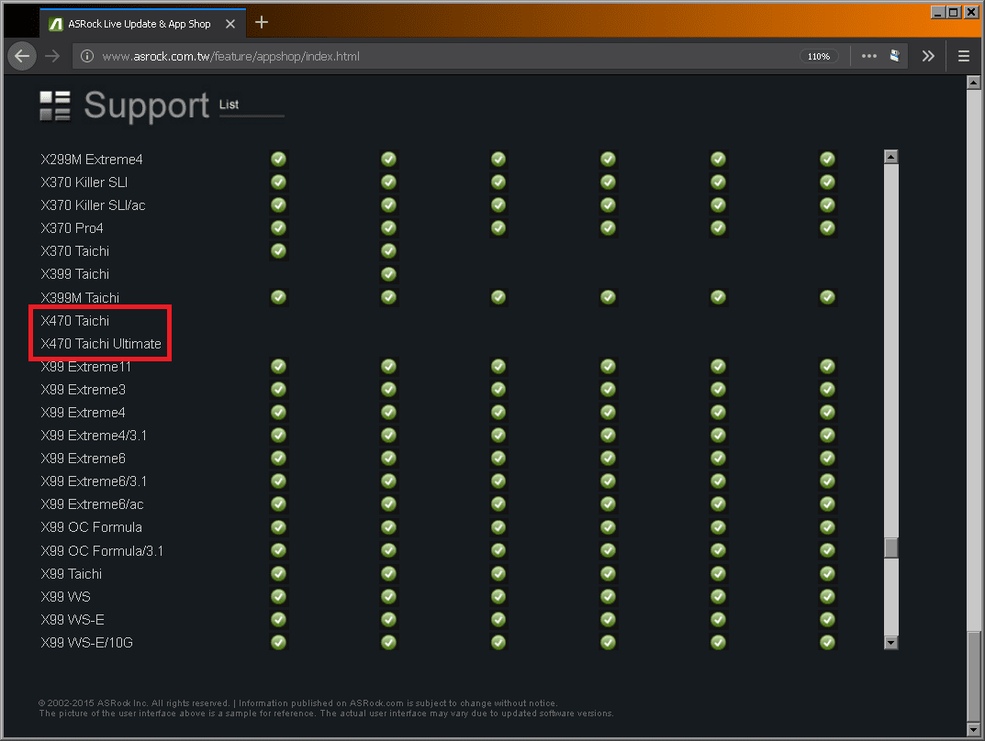This screenshot has height=741, width=985.
Task: Select X99 Extreme11 model name
Action: (x=86, y=367)
